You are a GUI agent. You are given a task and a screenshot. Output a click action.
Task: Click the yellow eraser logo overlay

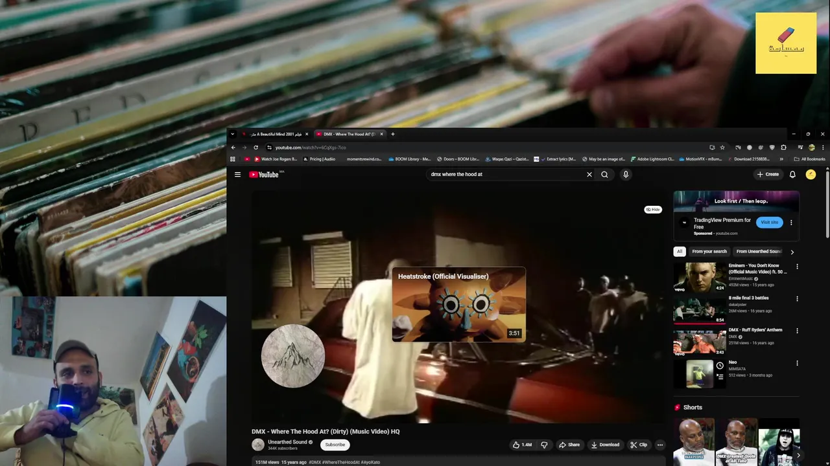coord(786,43)
